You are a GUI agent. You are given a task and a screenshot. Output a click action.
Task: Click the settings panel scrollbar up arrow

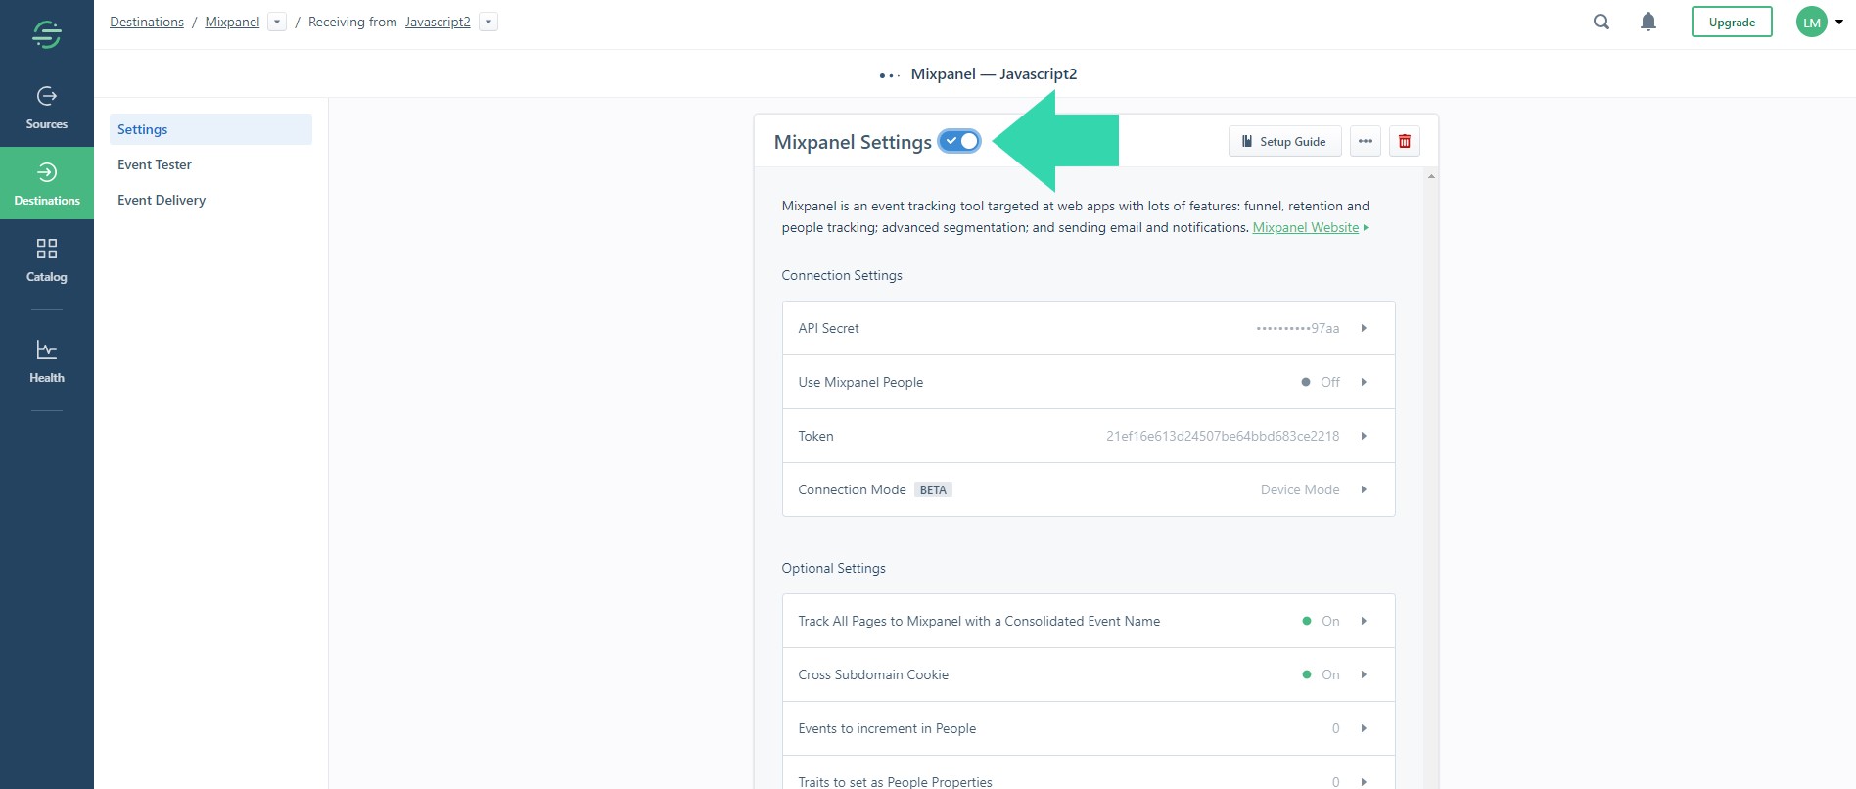[1431, 177]
